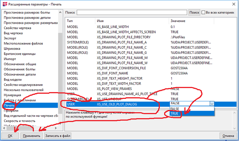Click the up arrow of description box scrollbar
Screen dimensions: 239x141
pos(235,113)
